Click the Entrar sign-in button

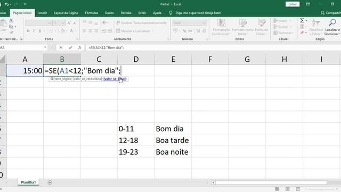[293, 4]
